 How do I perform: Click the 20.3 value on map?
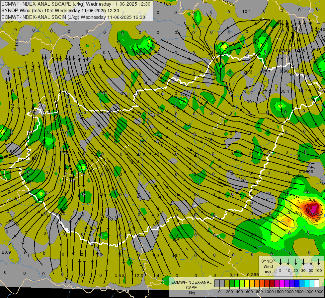248,72
